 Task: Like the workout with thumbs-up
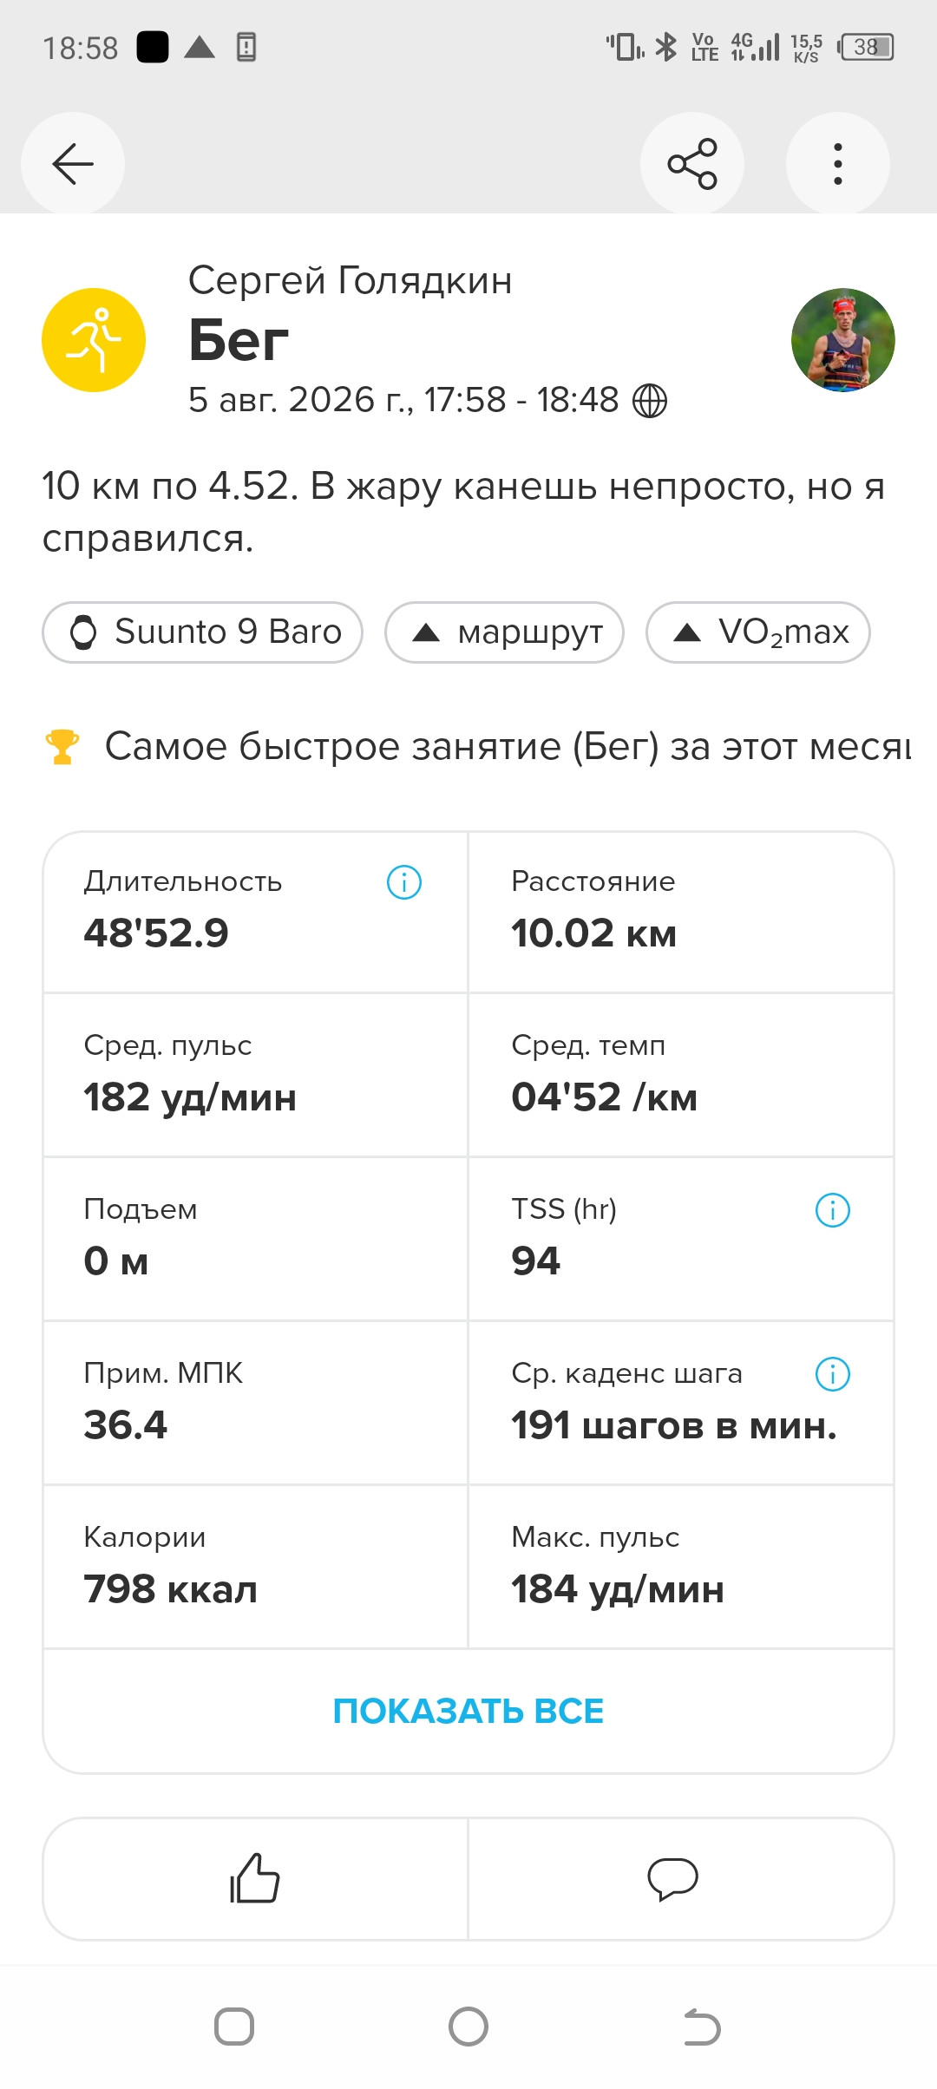pos(255,1879)
